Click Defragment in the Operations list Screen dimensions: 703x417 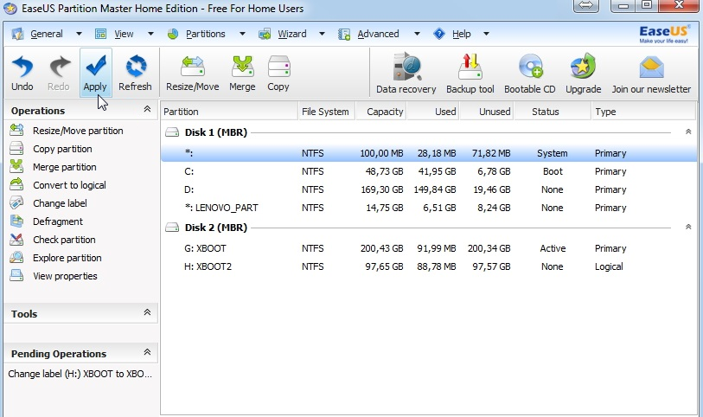[57, 221]
